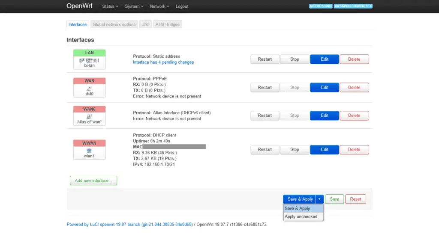Restart the WWAN interface
439x246 pixels.
(x=265, y=150)
